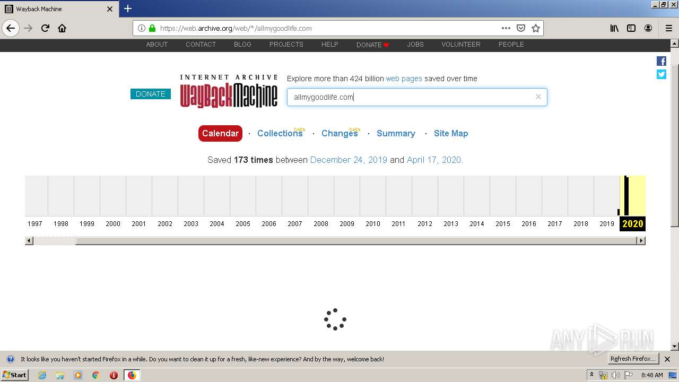Switch to the Collections tab
Screen dimensions: 679x382
click(280, 133)
